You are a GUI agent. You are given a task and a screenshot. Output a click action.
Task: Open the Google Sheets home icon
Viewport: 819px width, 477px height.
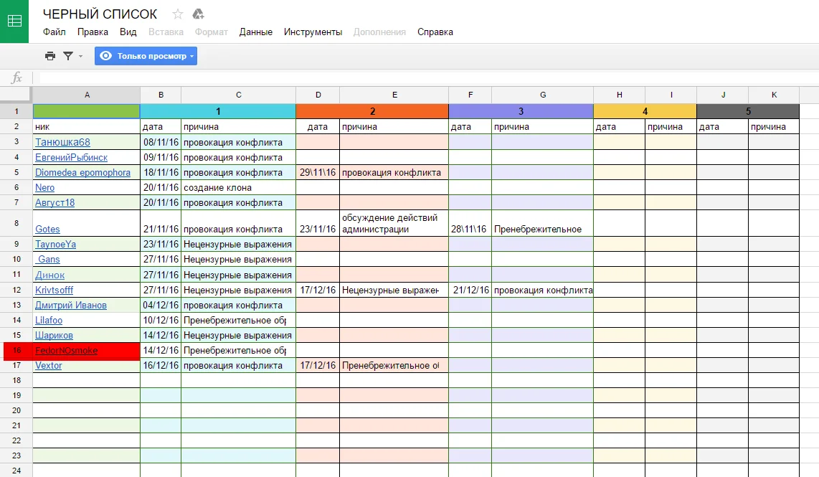coord(14,21)
